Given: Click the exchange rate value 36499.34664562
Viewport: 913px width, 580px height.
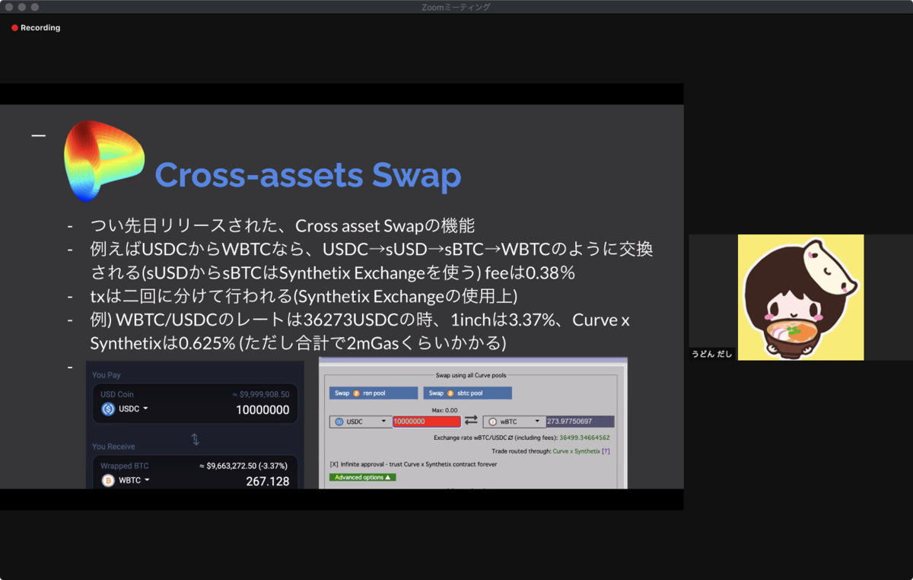Looking at the screenshot, I should click(584, 438).
